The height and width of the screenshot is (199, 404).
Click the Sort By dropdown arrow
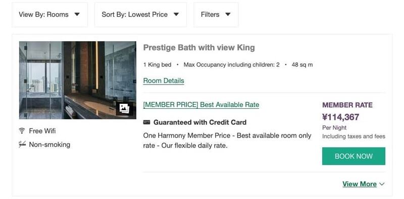pos(176,15)
